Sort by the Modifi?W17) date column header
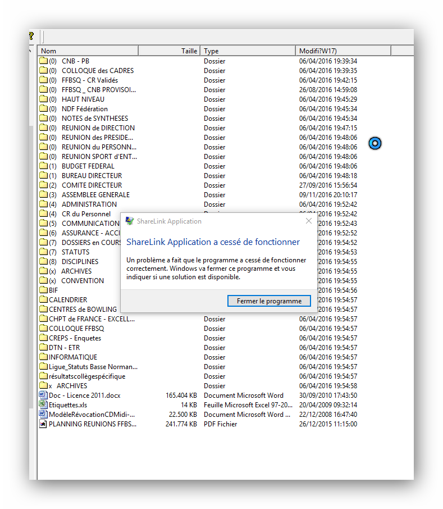The height and width of the screenshot is (509, 443). (343, 51)
